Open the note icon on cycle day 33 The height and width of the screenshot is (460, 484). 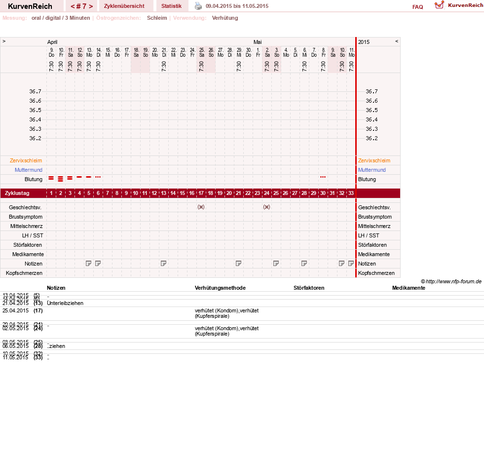pyautogui.click(x=351, y=264)
